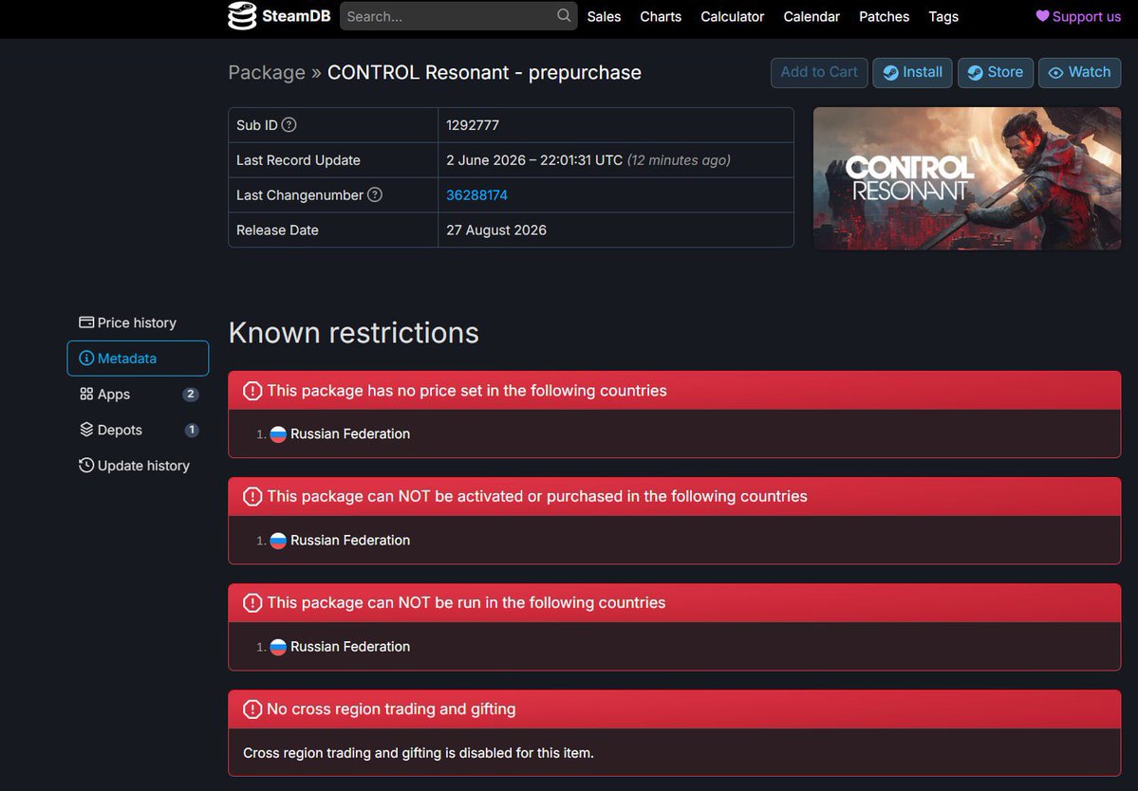Click the Depots count badge 1
Viewport: 1138px width, 791px height.
point(192,430)
